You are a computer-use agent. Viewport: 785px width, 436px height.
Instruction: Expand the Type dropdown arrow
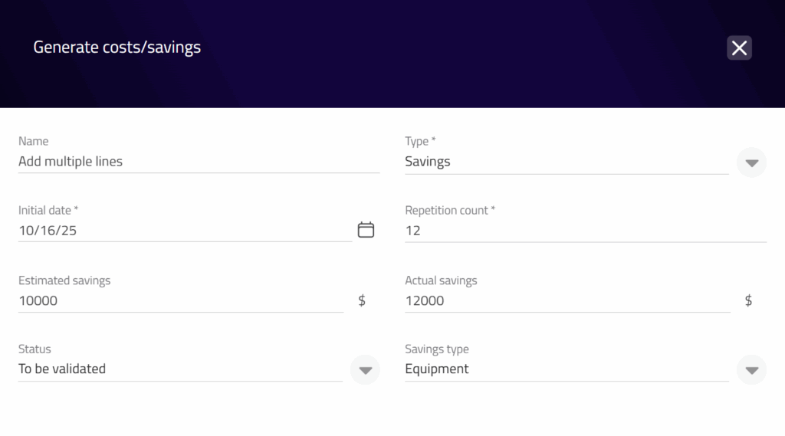point(751,162)
